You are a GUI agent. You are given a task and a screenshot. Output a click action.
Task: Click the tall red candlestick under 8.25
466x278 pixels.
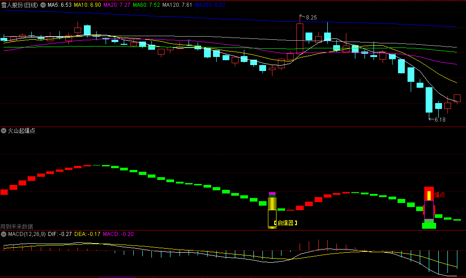click(300, 38)
